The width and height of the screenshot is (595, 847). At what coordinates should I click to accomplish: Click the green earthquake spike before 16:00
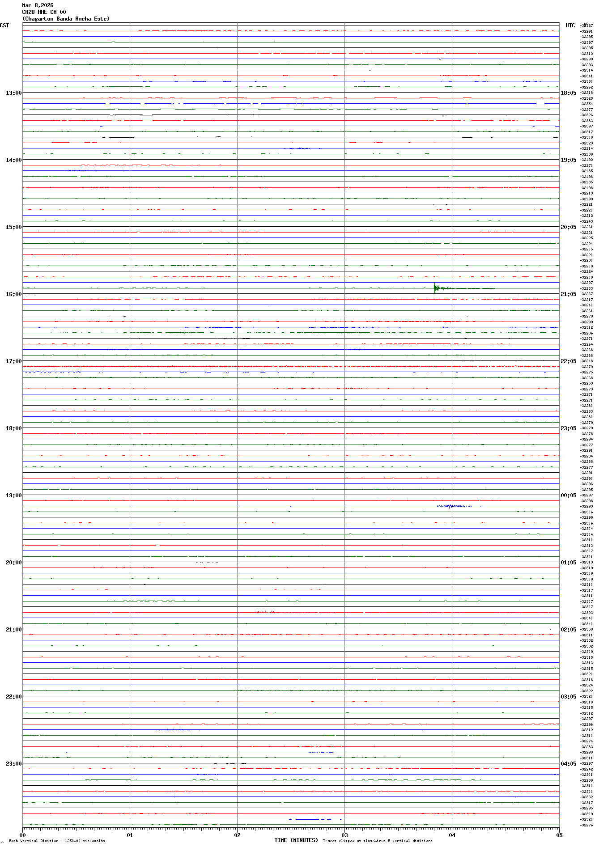click(x=436, y=288)
